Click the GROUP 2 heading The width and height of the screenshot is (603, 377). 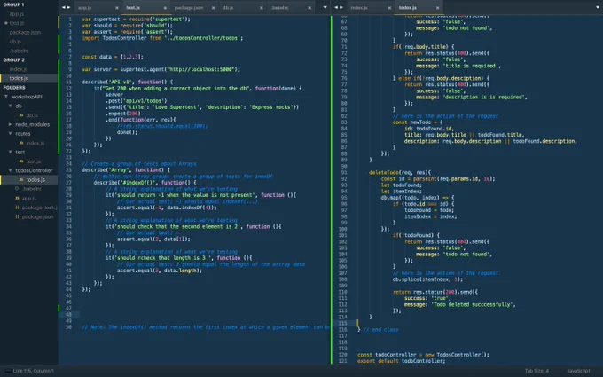(x=14, y=60)
